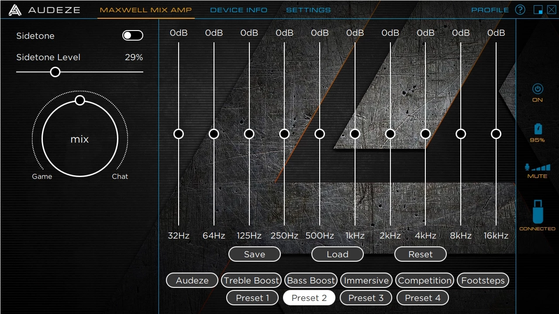The height and width of the screenshot is (314, 559).
Task: Save the current EQ settings
Action: coord(255,254)
